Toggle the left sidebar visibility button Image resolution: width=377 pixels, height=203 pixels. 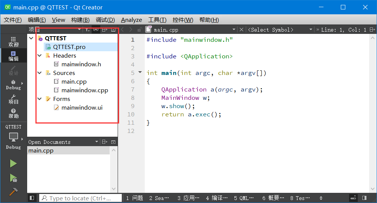[x=32, y=198]
